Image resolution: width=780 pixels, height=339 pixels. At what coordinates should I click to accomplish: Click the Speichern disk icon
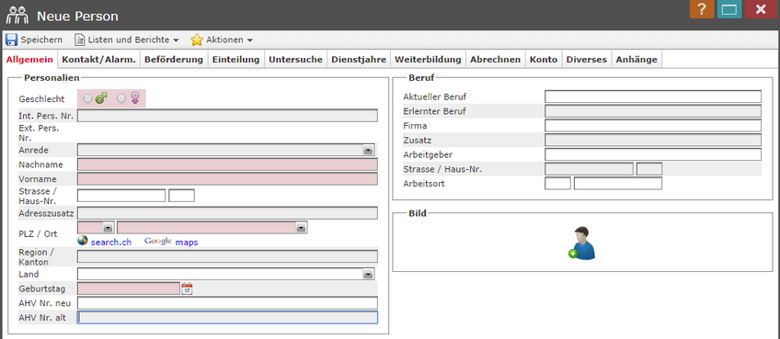pyautogui.click(x=11, y=40)
